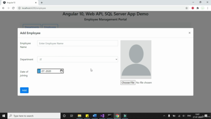211x119 pixels.
Task: Click the "Date of joining" label
Action: click(24, 73)
